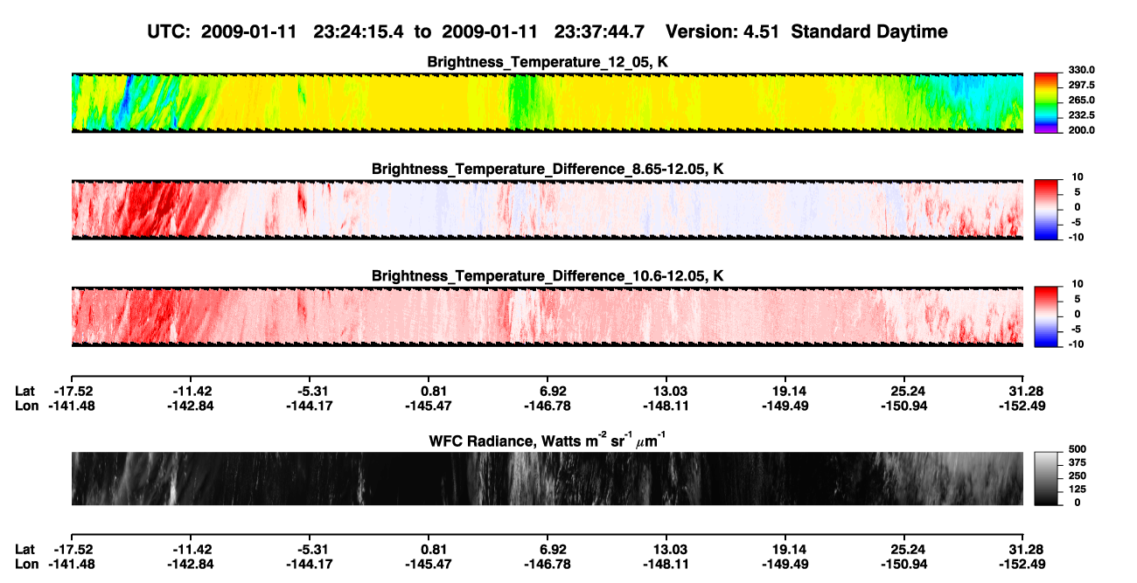This screenshot has height=583, width=1137.
Task: Click the "UTC:" label in the header
Action: click(171, 32)
